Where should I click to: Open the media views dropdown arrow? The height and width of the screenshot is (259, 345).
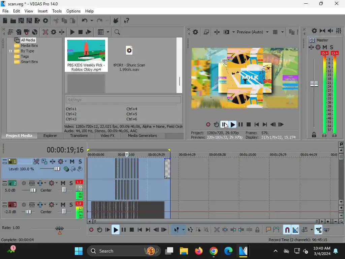pyautogui.click(x=108, y=32)
